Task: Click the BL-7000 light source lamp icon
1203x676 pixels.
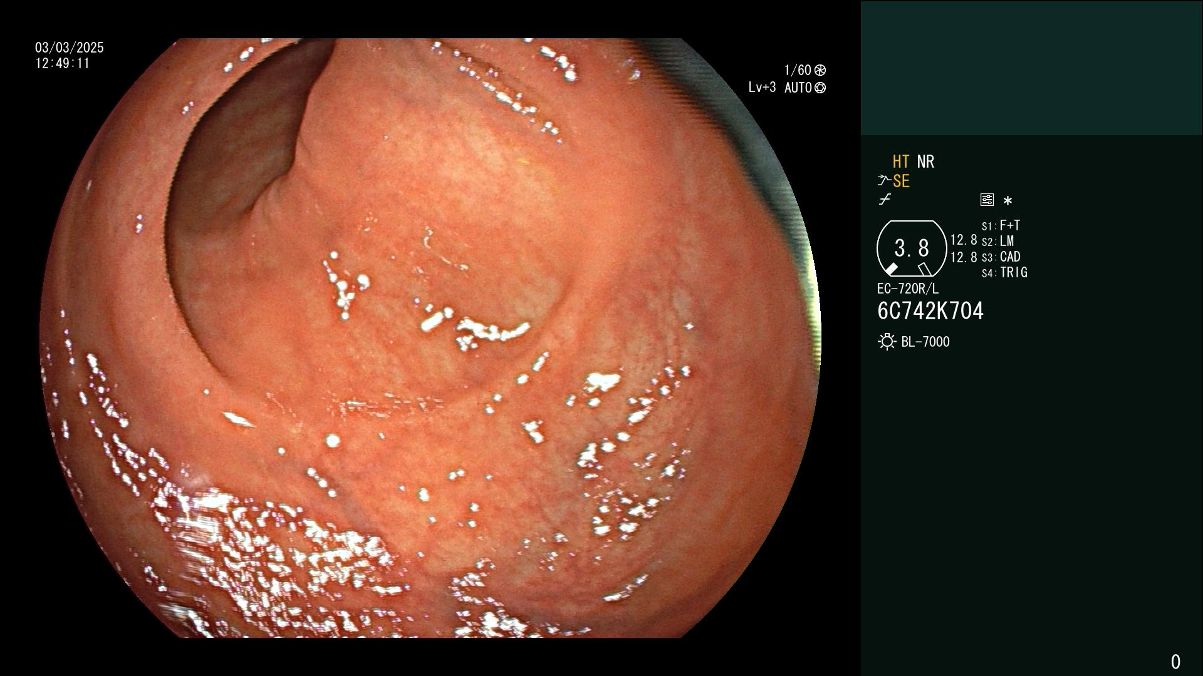Action: coord(887,342)
